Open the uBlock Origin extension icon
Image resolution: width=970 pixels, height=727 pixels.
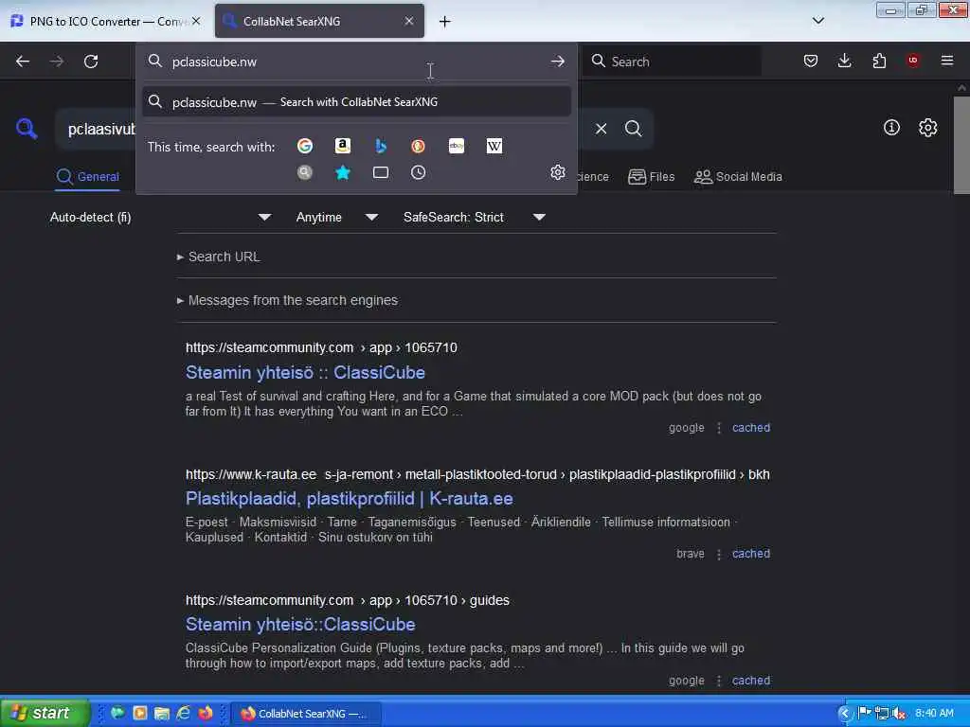[x=913, y=61]
